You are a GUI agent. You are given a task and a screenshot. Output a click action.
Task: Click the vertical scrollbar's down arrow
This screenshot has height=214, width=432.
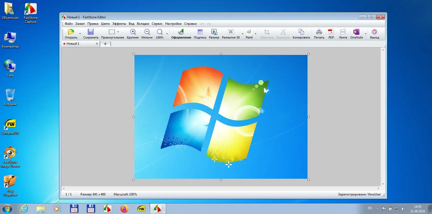tap(383, 184)
